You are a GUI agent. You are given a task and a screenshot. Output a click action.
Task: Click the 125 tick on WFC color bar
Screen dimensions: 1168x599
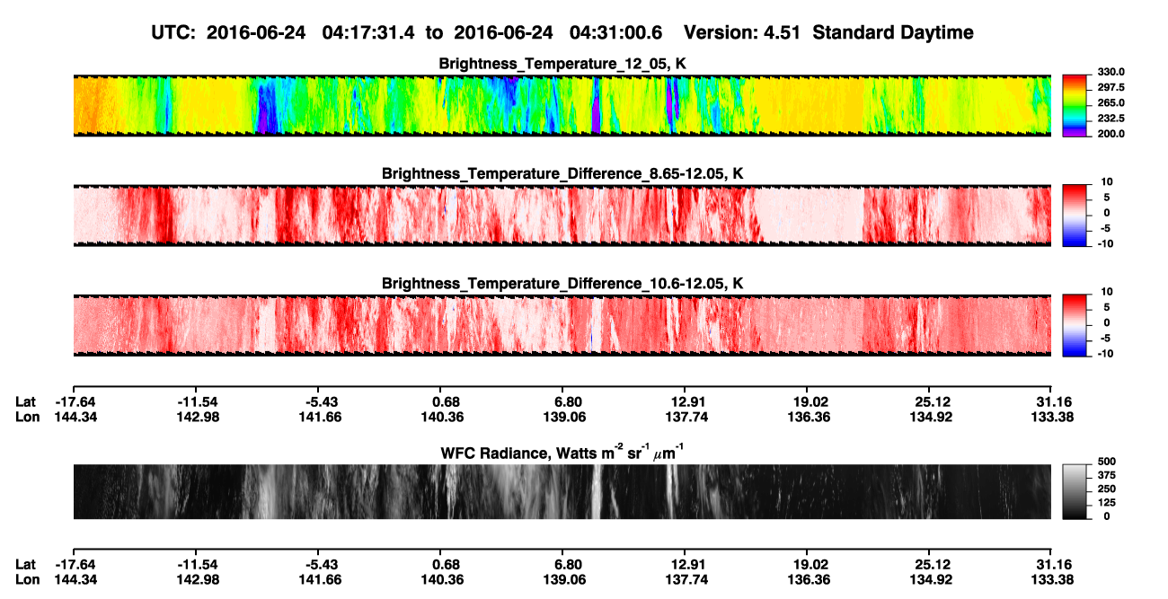pyautogui.click(x=1105, y=502)
